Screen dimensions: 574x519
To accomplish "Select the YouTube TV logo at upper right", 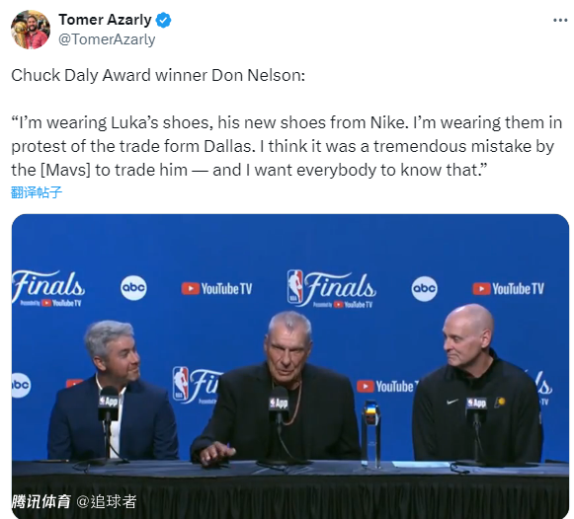I will (x=508, y=289).
